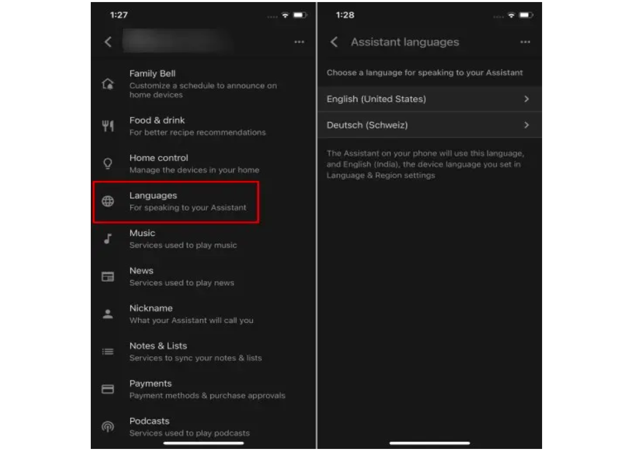
Task: Tap the News newspaper icon
Action: [108, 276]
